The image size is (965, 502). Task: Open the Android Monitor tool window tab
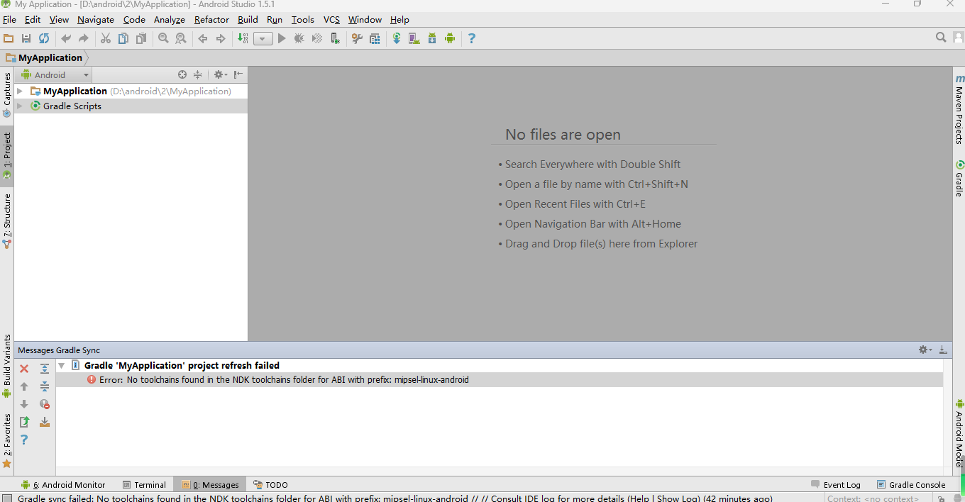(x=63, y=485)
